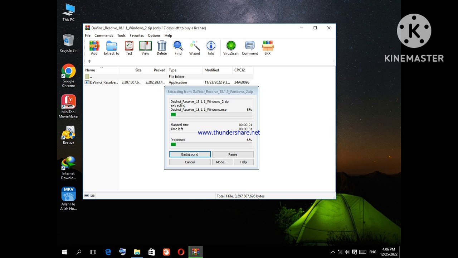Sort files by the CRC32 column
The width and height of the screenshot is (458, 258).
(243, 70)
